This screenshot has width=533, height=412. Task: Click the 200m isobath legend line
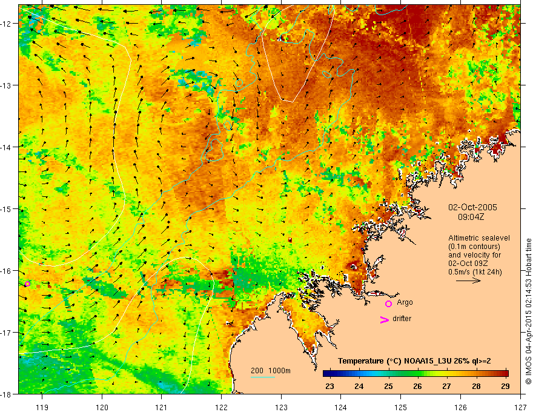(263, 377)
